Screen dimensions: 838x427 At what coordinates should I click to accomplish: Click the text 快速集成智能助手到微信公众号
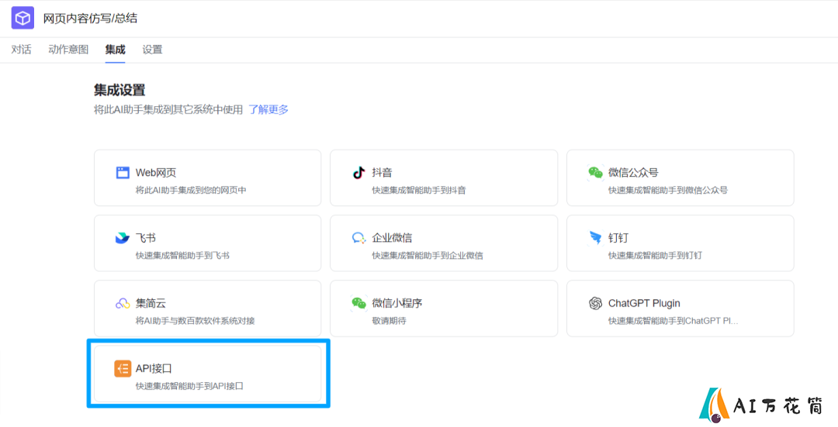667,190
